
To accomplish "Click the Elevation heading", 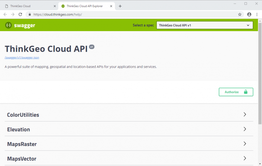I will click(19, 129).
